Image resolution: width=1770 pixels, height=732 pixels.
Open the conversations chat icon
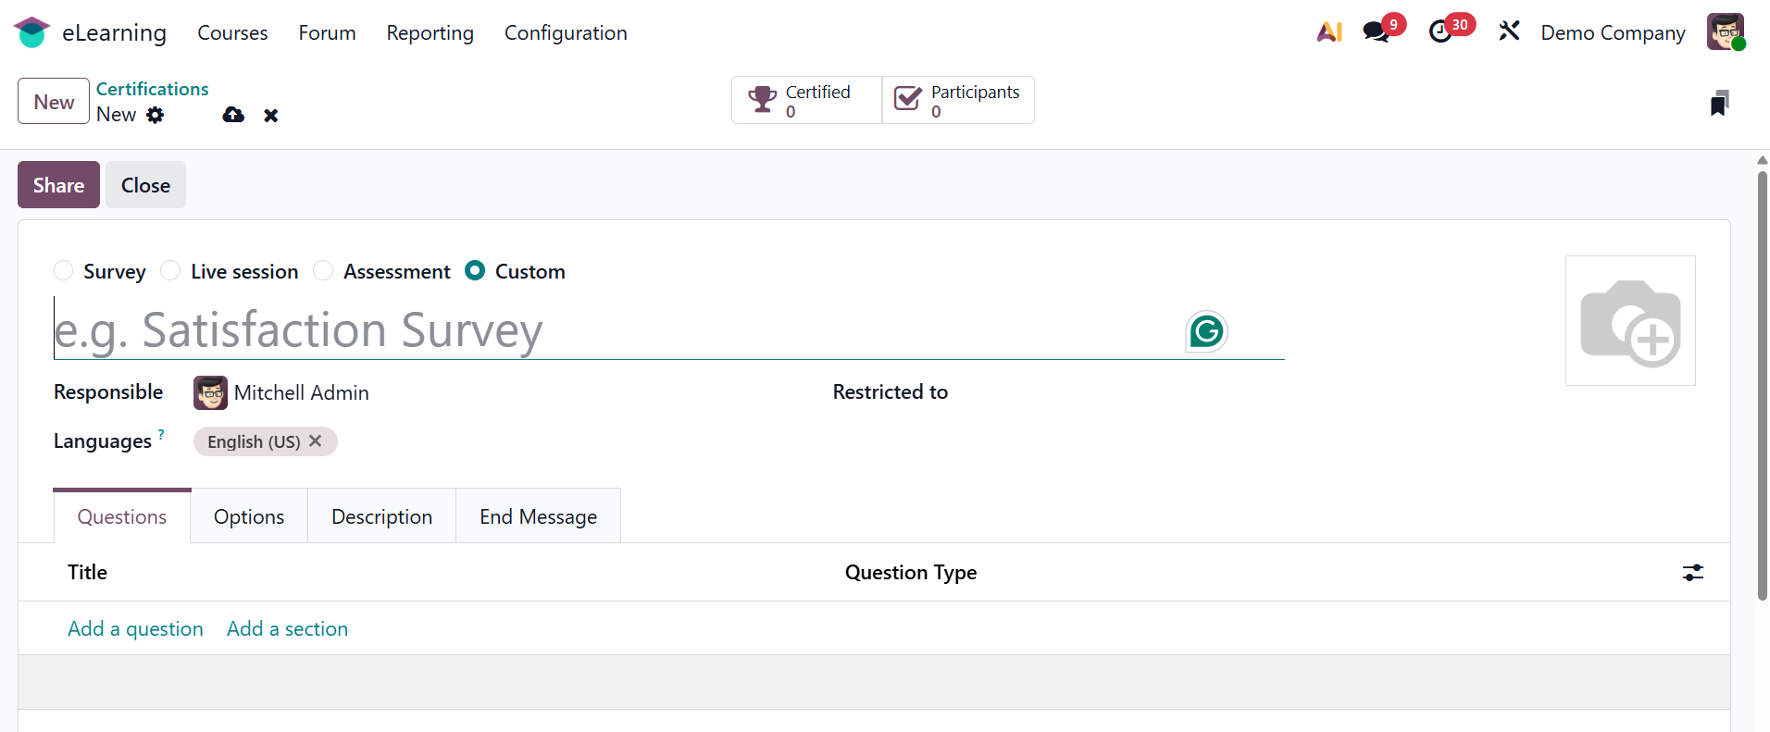click(1377, 32)
